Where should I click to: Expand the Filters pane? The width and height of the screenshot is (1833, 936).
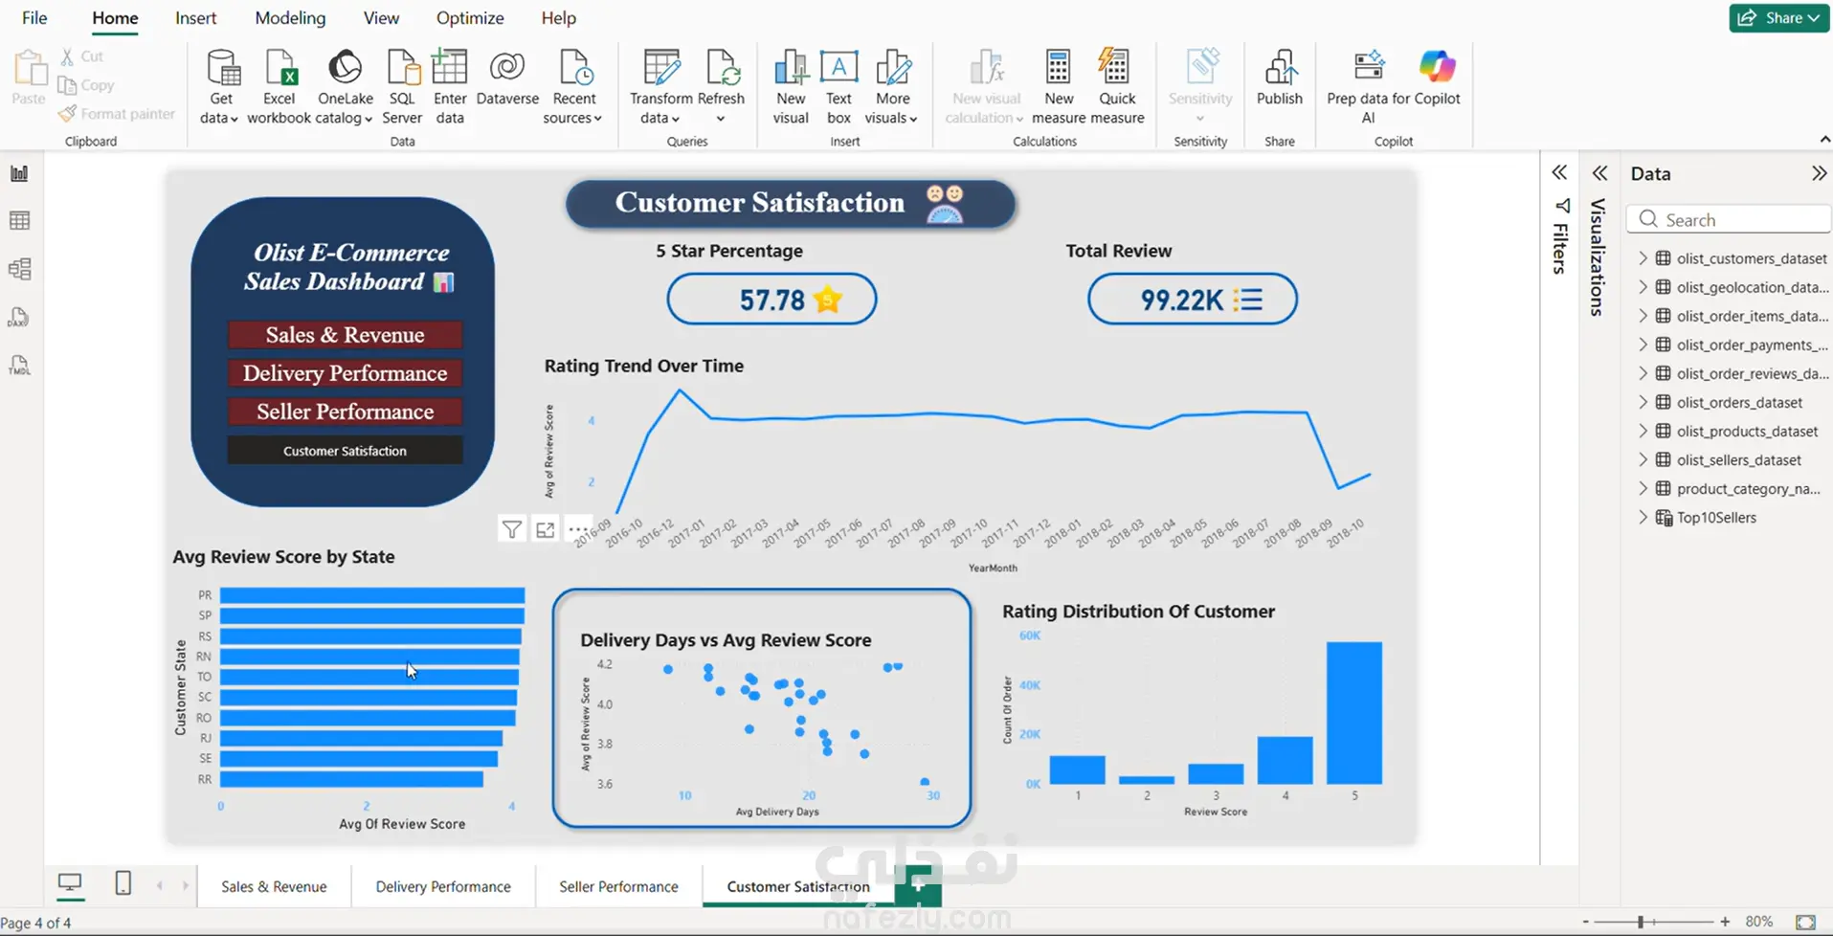(1559, 172)
